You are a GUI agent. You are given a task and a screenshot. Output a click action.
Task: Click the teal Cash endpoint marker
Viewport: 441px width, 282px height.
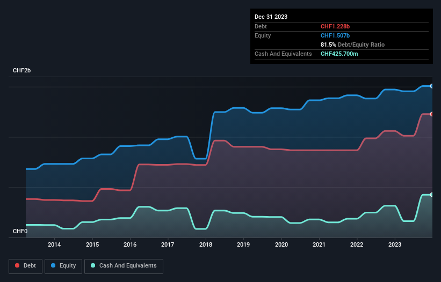point(431,195)
